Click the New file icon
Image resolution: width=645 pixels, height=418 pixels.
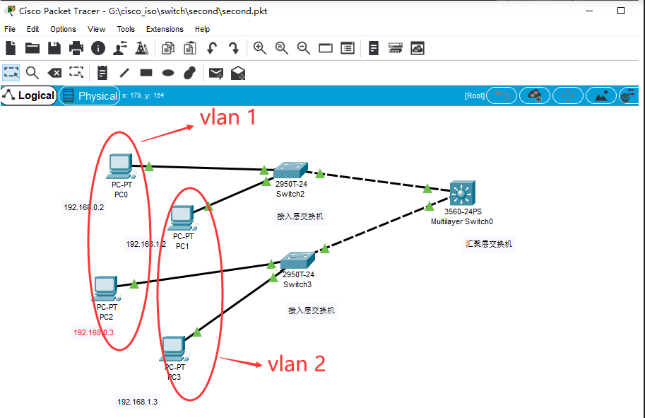(x=11, y=48)
